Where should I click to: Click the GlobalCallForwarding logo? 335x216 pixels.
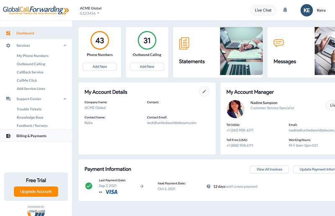pyautogui.click(x=36, y=10)
